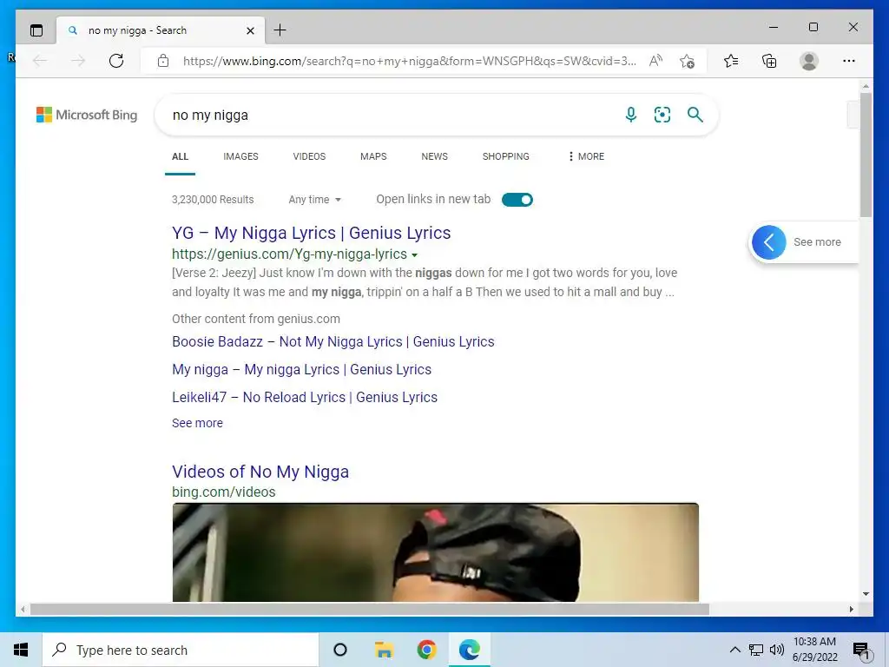Image resolution: width=889 pixels, height=667 pixels.
Task: Show hidden system tray icons
Action: pos(734,650)
